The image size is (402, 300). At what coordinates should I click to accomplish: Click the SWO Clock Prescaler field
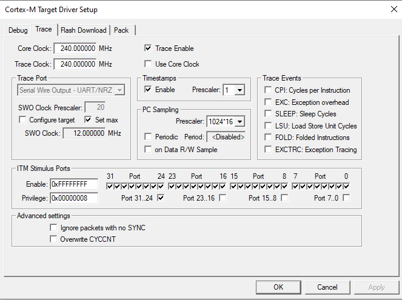click(x=95, y=107)
